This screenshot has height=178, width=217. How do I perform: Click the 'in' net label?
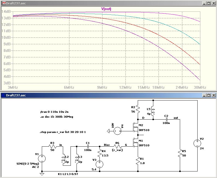click(x=61, y=145)
